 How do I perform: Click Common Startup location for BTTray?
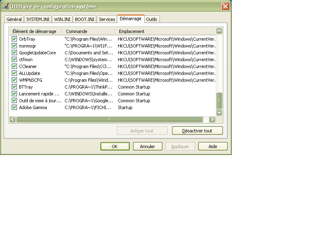(134, 87)
